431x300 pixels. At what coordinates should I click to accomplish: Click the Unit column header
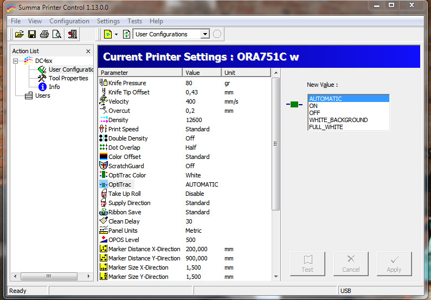tap(246, 73)
